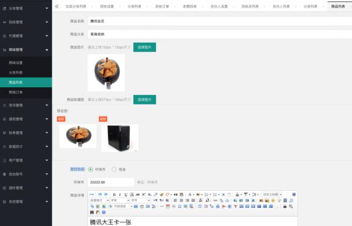Click the editor redo icon
The image size is (352, 226).
(x=106, y=194)
